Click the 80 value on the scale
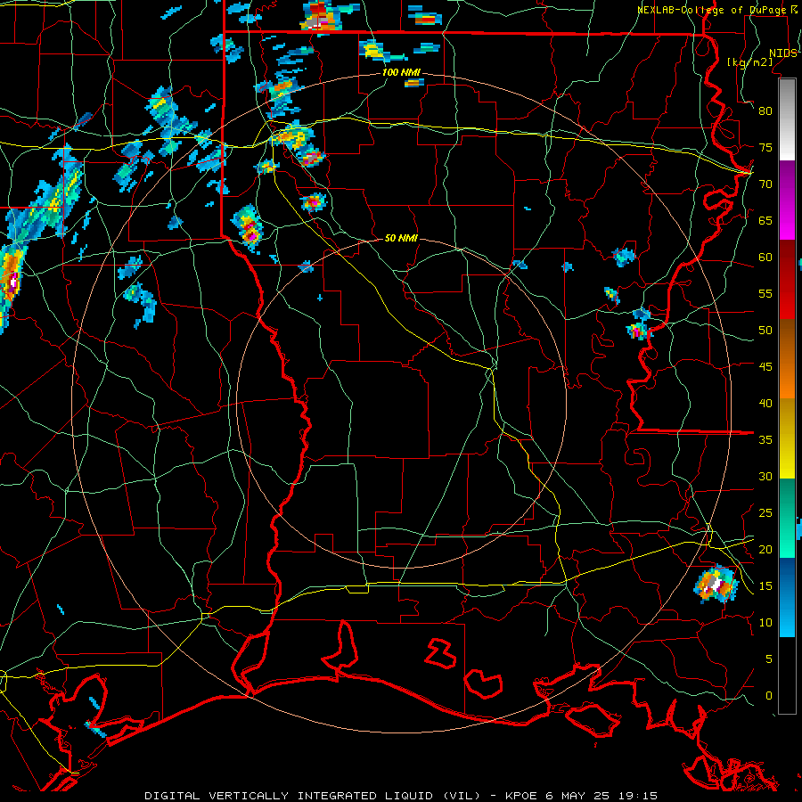802x802 pixels. pos(765,111)
